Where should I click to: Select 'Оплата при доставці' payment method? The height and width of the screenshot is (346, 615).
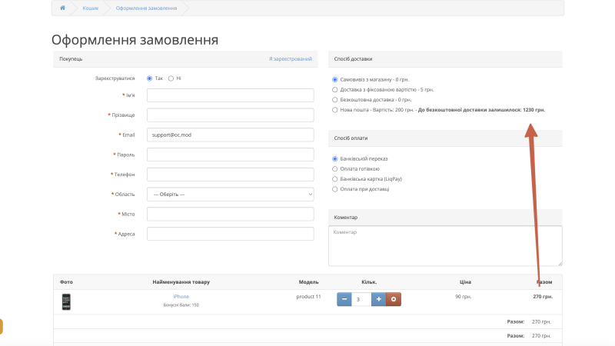click(334, 189)
